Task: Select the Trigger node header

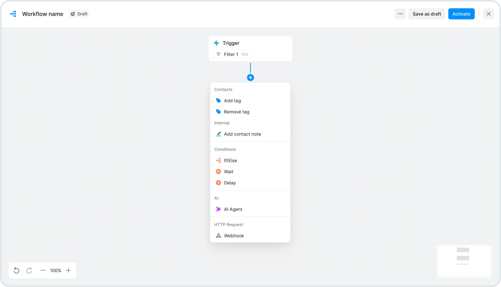Action: 232,43
